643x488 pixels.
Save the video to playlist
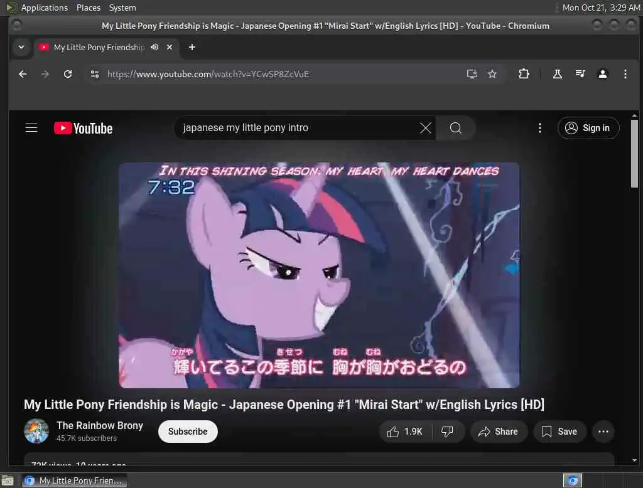pos(559,432)
